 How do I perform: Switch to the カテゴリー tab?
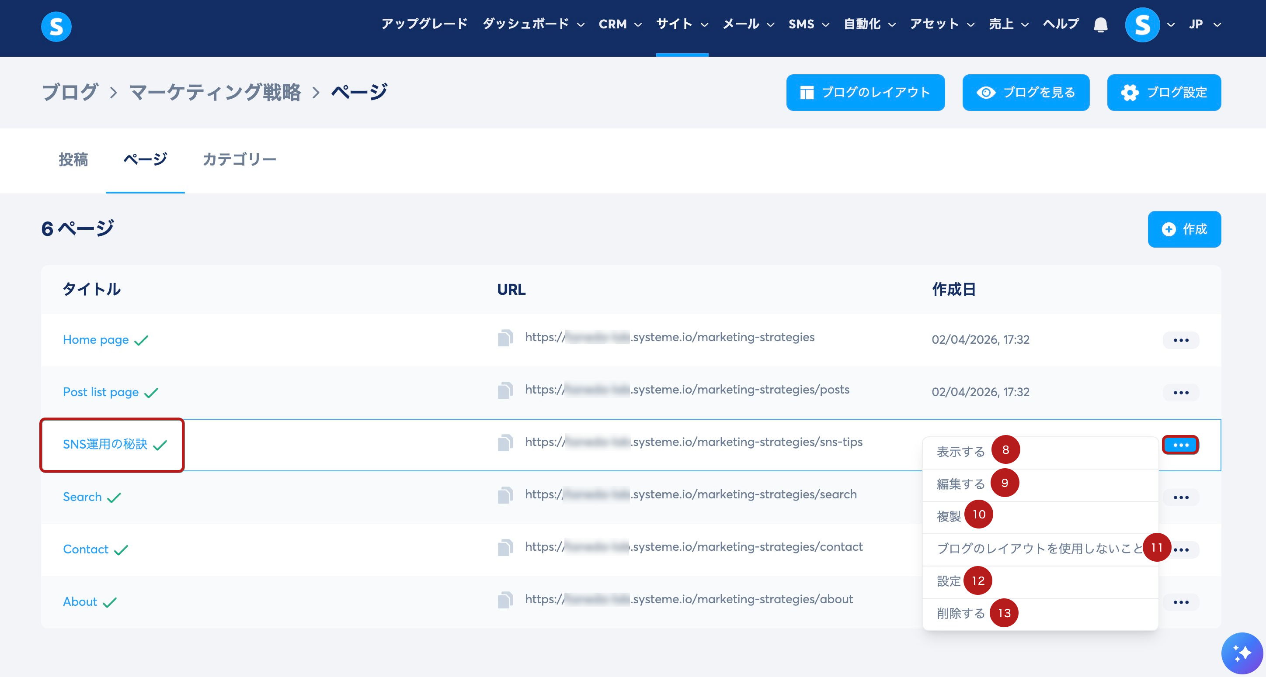(x=239, y=159)
